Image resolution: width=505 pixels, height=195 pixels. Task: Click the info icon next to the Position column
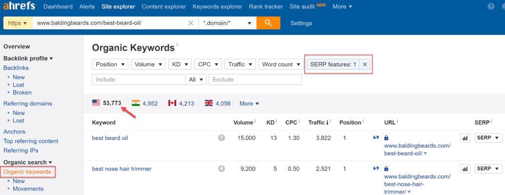click(363, 121)
